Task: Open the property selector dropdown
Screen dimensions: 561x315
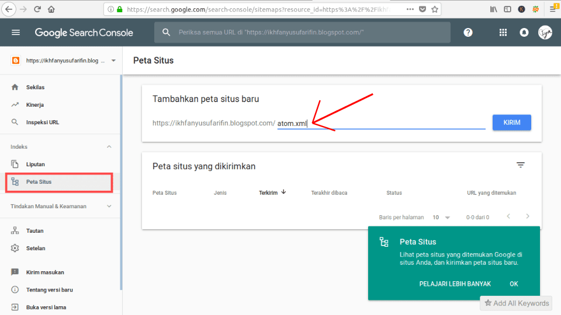Action: [113, 60]
